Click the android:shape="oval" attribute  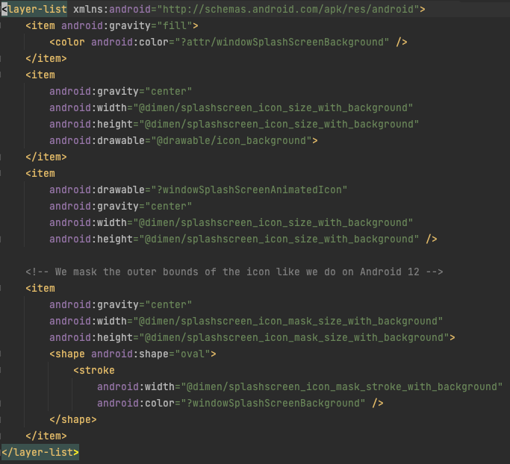pos(151,354)
